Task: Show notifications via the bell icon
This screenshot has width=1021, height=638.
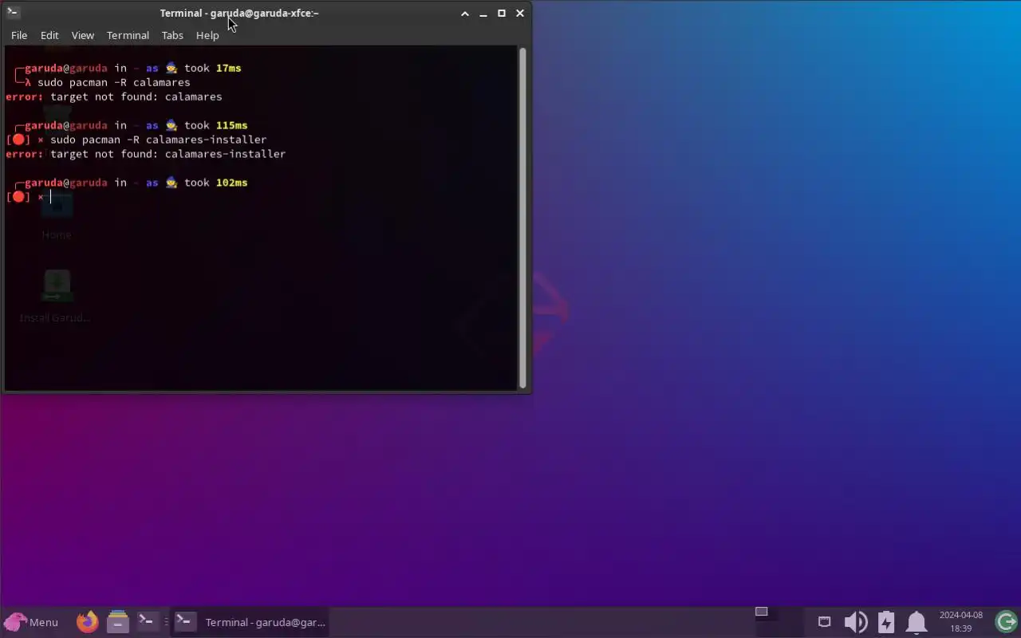Action: (917, 622)
